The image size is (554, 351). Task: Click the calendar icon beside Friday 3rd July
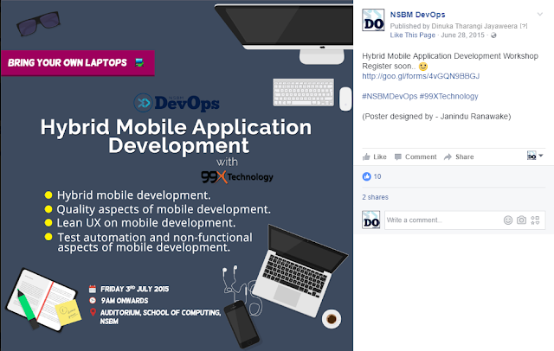(93, 289)
